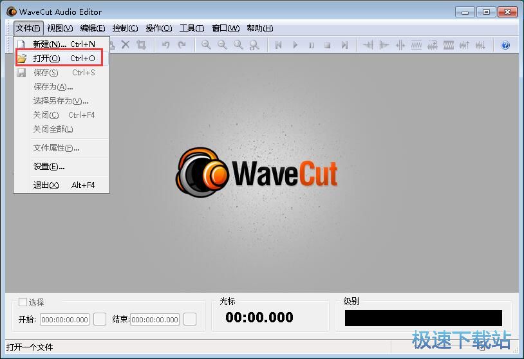This screenshot has height=359, width=524.
Task: Click the undo arrow icon
Action: pyautogui.click(x=165, y=45)
